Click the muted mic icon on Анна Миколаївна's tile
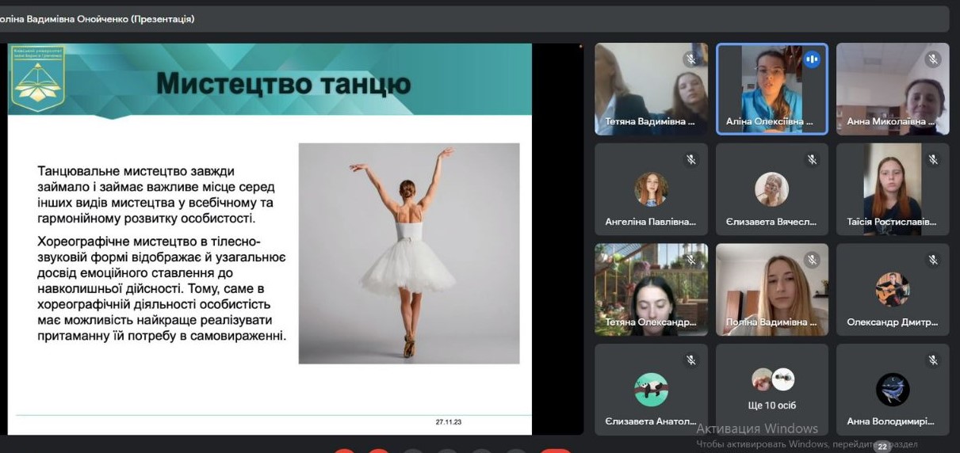The image size is (960, 453). point(932,59)
